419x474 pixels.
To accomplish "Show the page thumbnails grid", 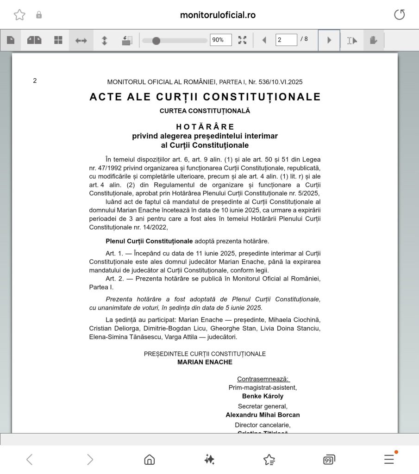I will [58, 40].
